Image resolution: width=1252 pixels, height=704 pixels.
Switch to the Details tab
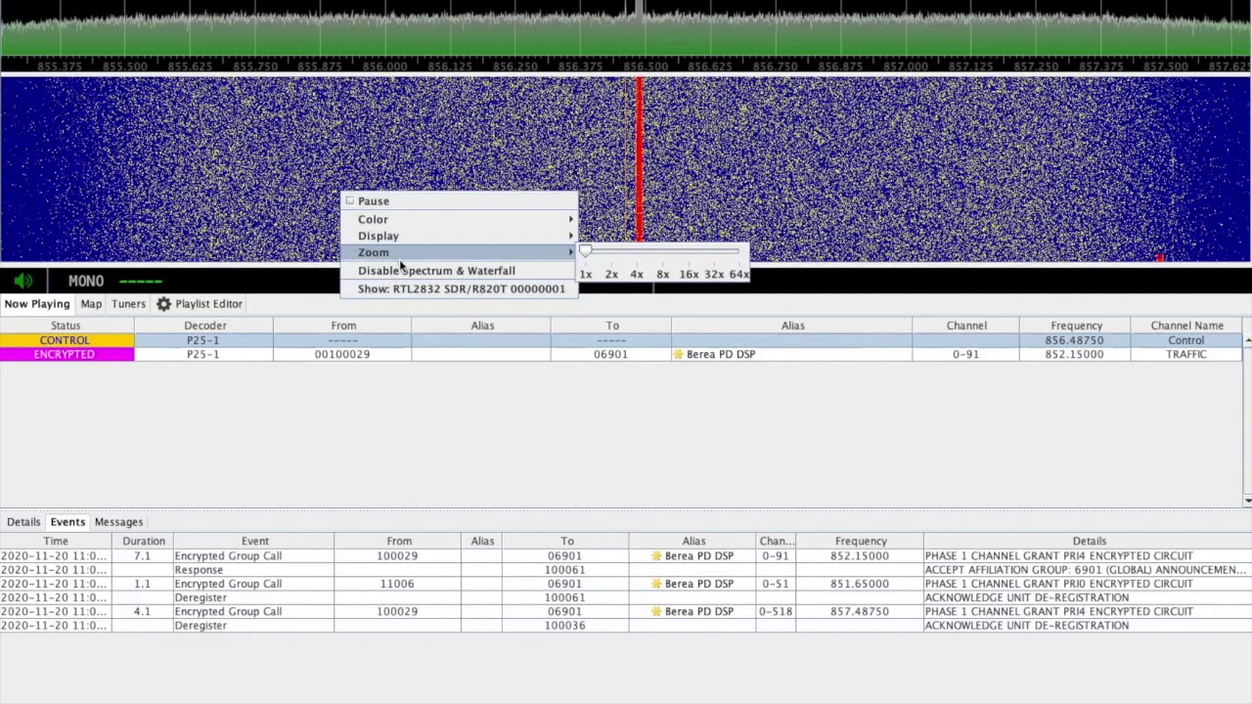click(23, 522)
